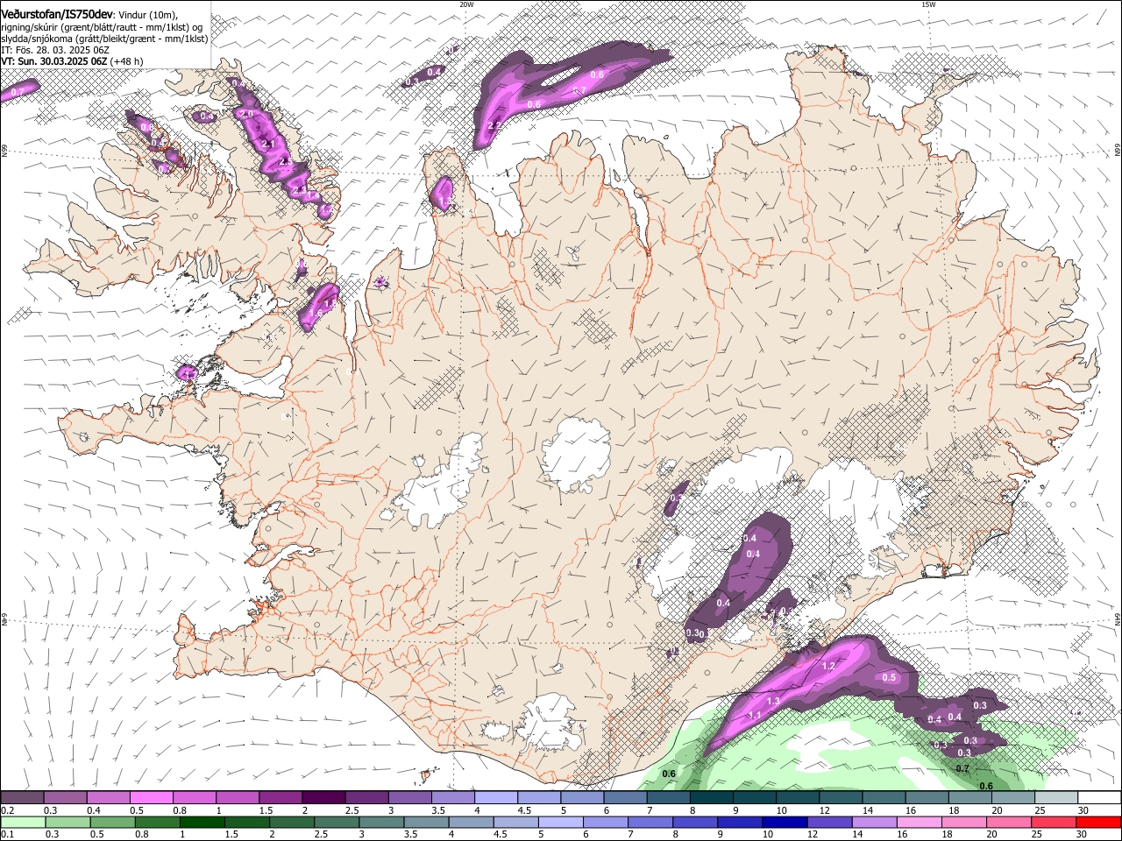Click the 2.5 snowfall value on map
Screen dimensions: 1122x841
tap(286, 161)
